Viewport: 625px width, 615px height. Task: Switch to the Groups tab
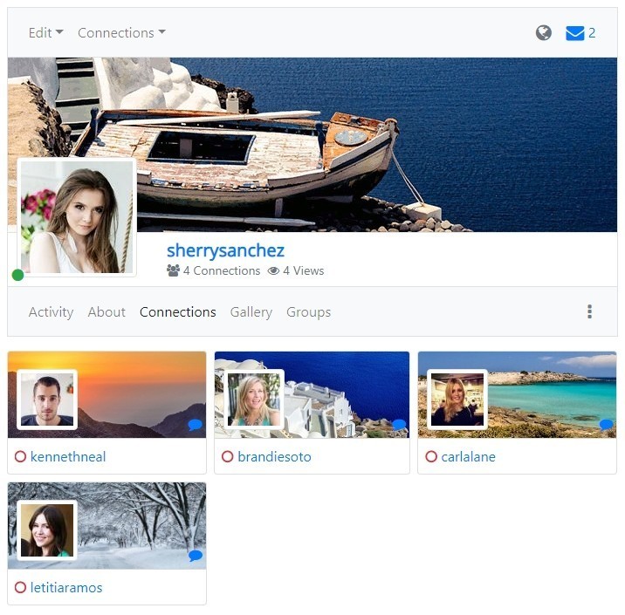tap(308, 312)
